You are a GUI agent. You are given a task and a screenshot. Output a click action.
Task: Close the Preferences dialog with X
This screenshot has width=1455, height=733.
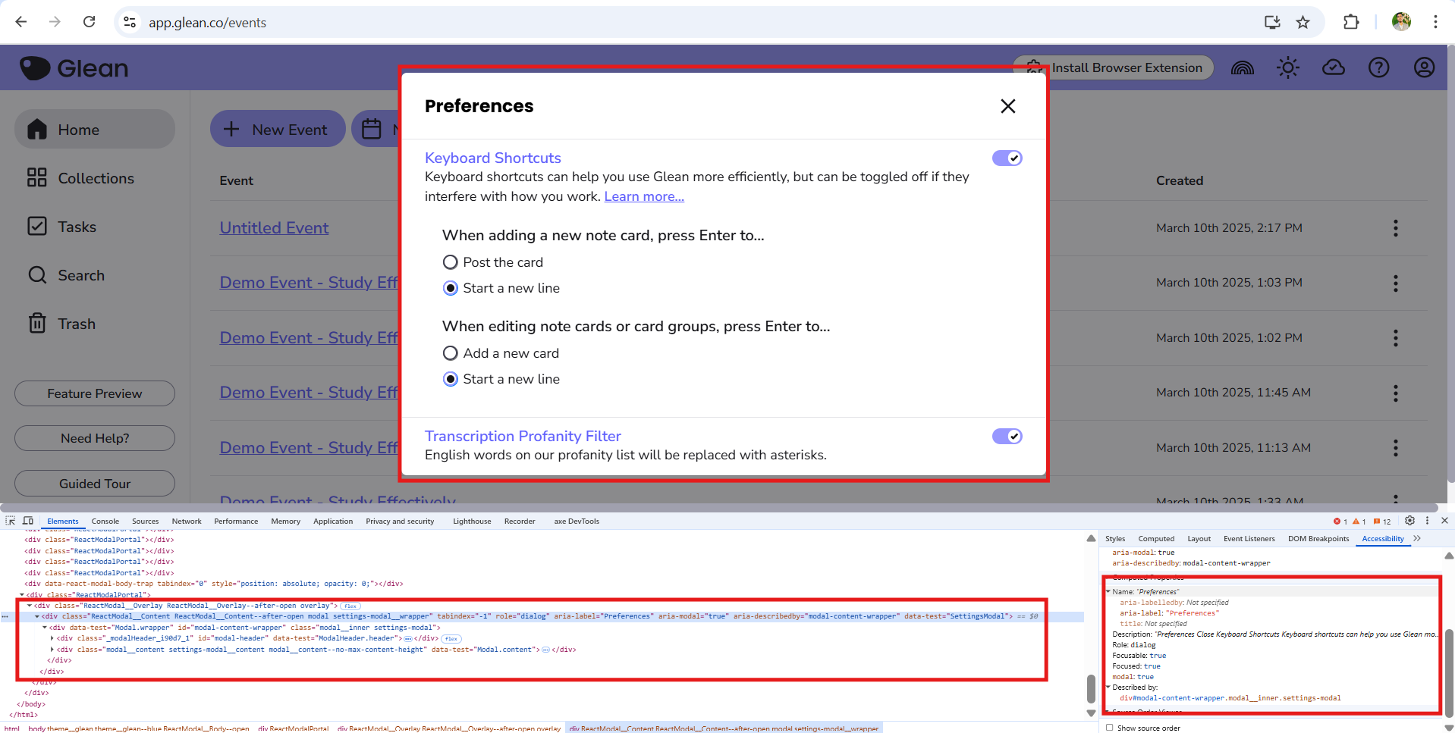[x=1007, y=106]
